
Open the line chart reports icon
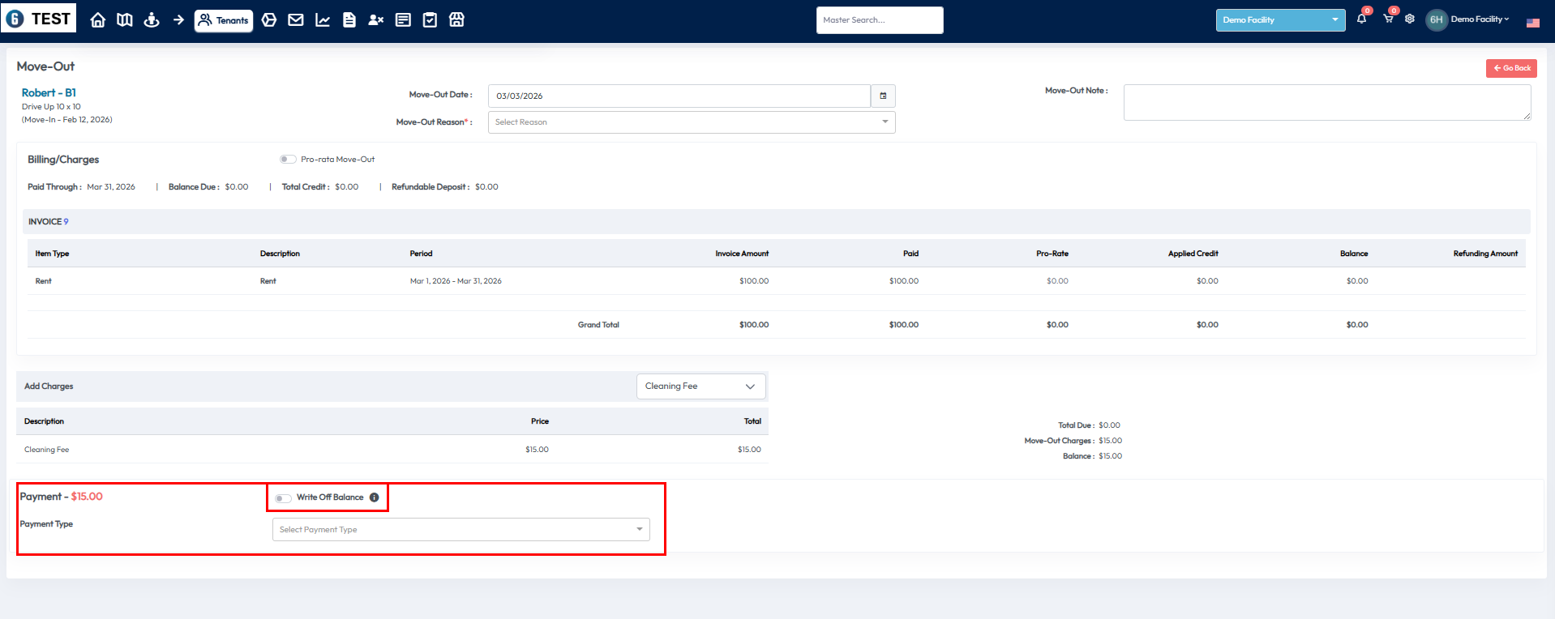pos(323,20)
